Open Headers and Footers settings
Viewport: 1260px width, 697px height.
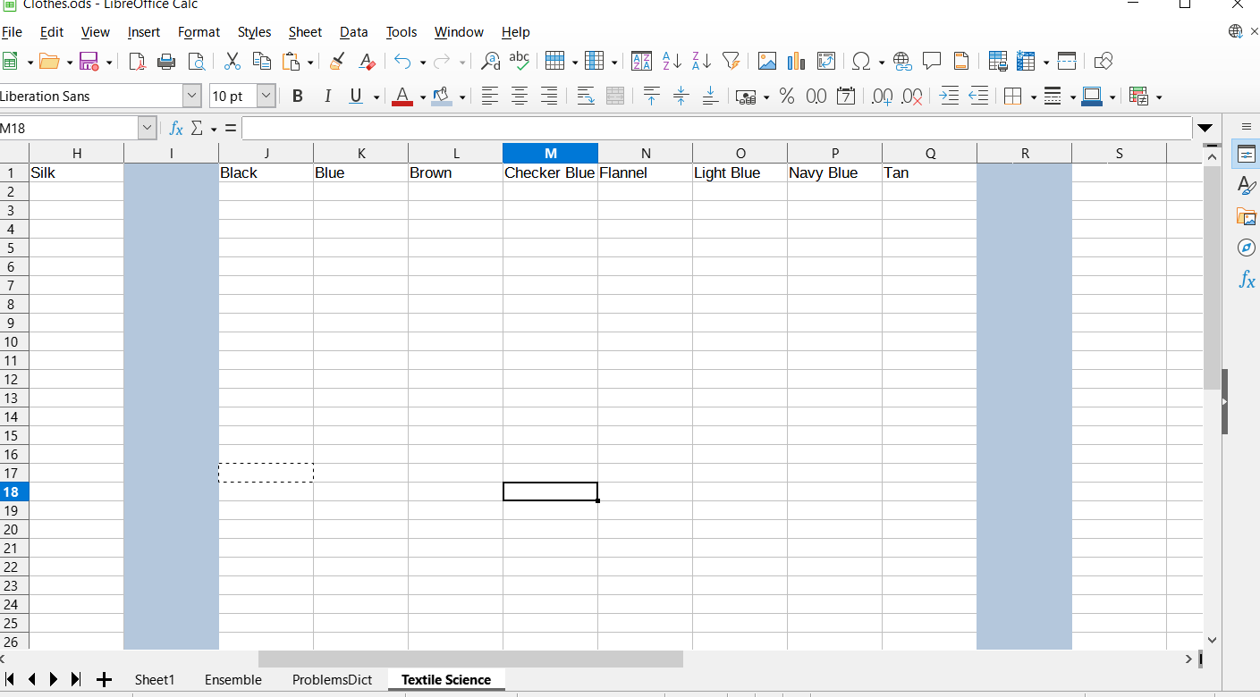point(961,61)
